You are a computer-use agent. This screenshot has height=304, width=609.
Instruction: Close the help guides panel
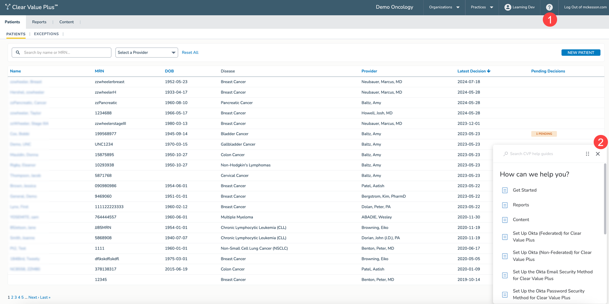pyautogui.click(x=598, y=154)
